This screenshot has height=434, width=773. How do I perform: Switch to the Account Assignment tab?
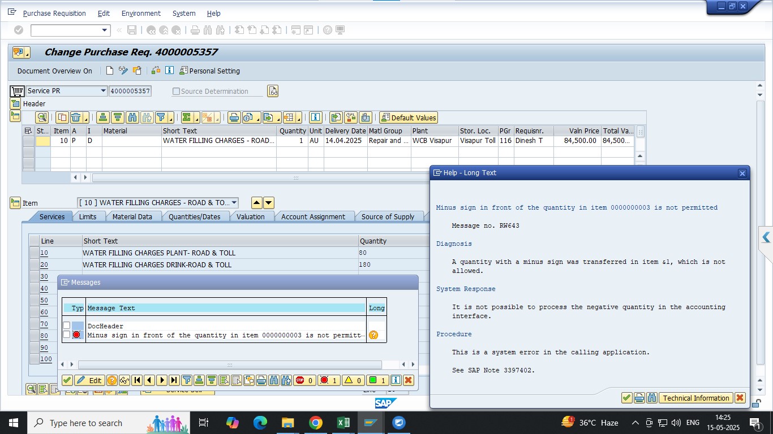(313, 217)
